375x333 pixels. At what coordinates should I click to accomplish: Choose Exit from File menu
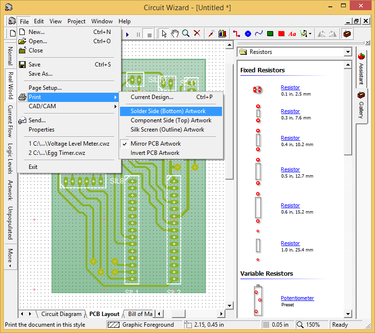[69, 167]
